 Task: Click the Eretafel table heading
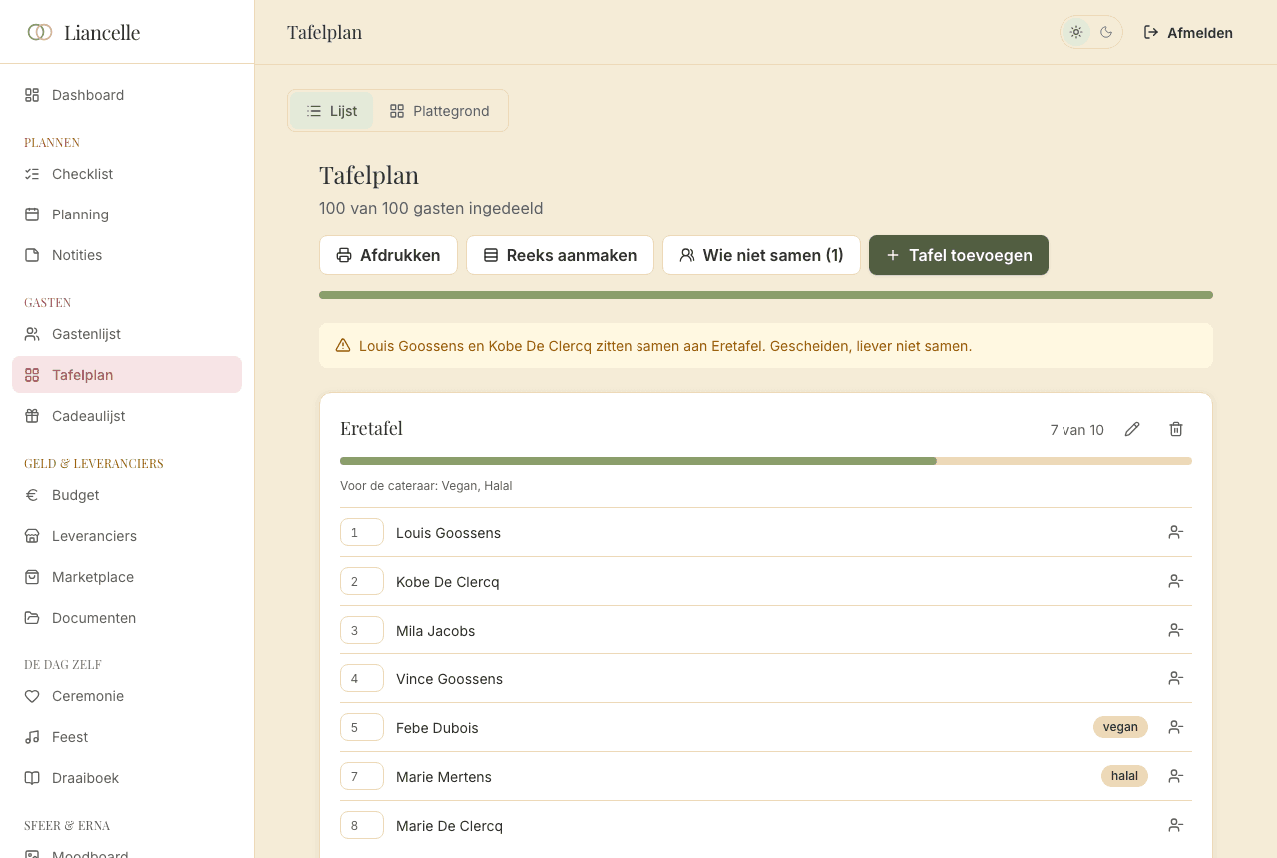[371, 428]
